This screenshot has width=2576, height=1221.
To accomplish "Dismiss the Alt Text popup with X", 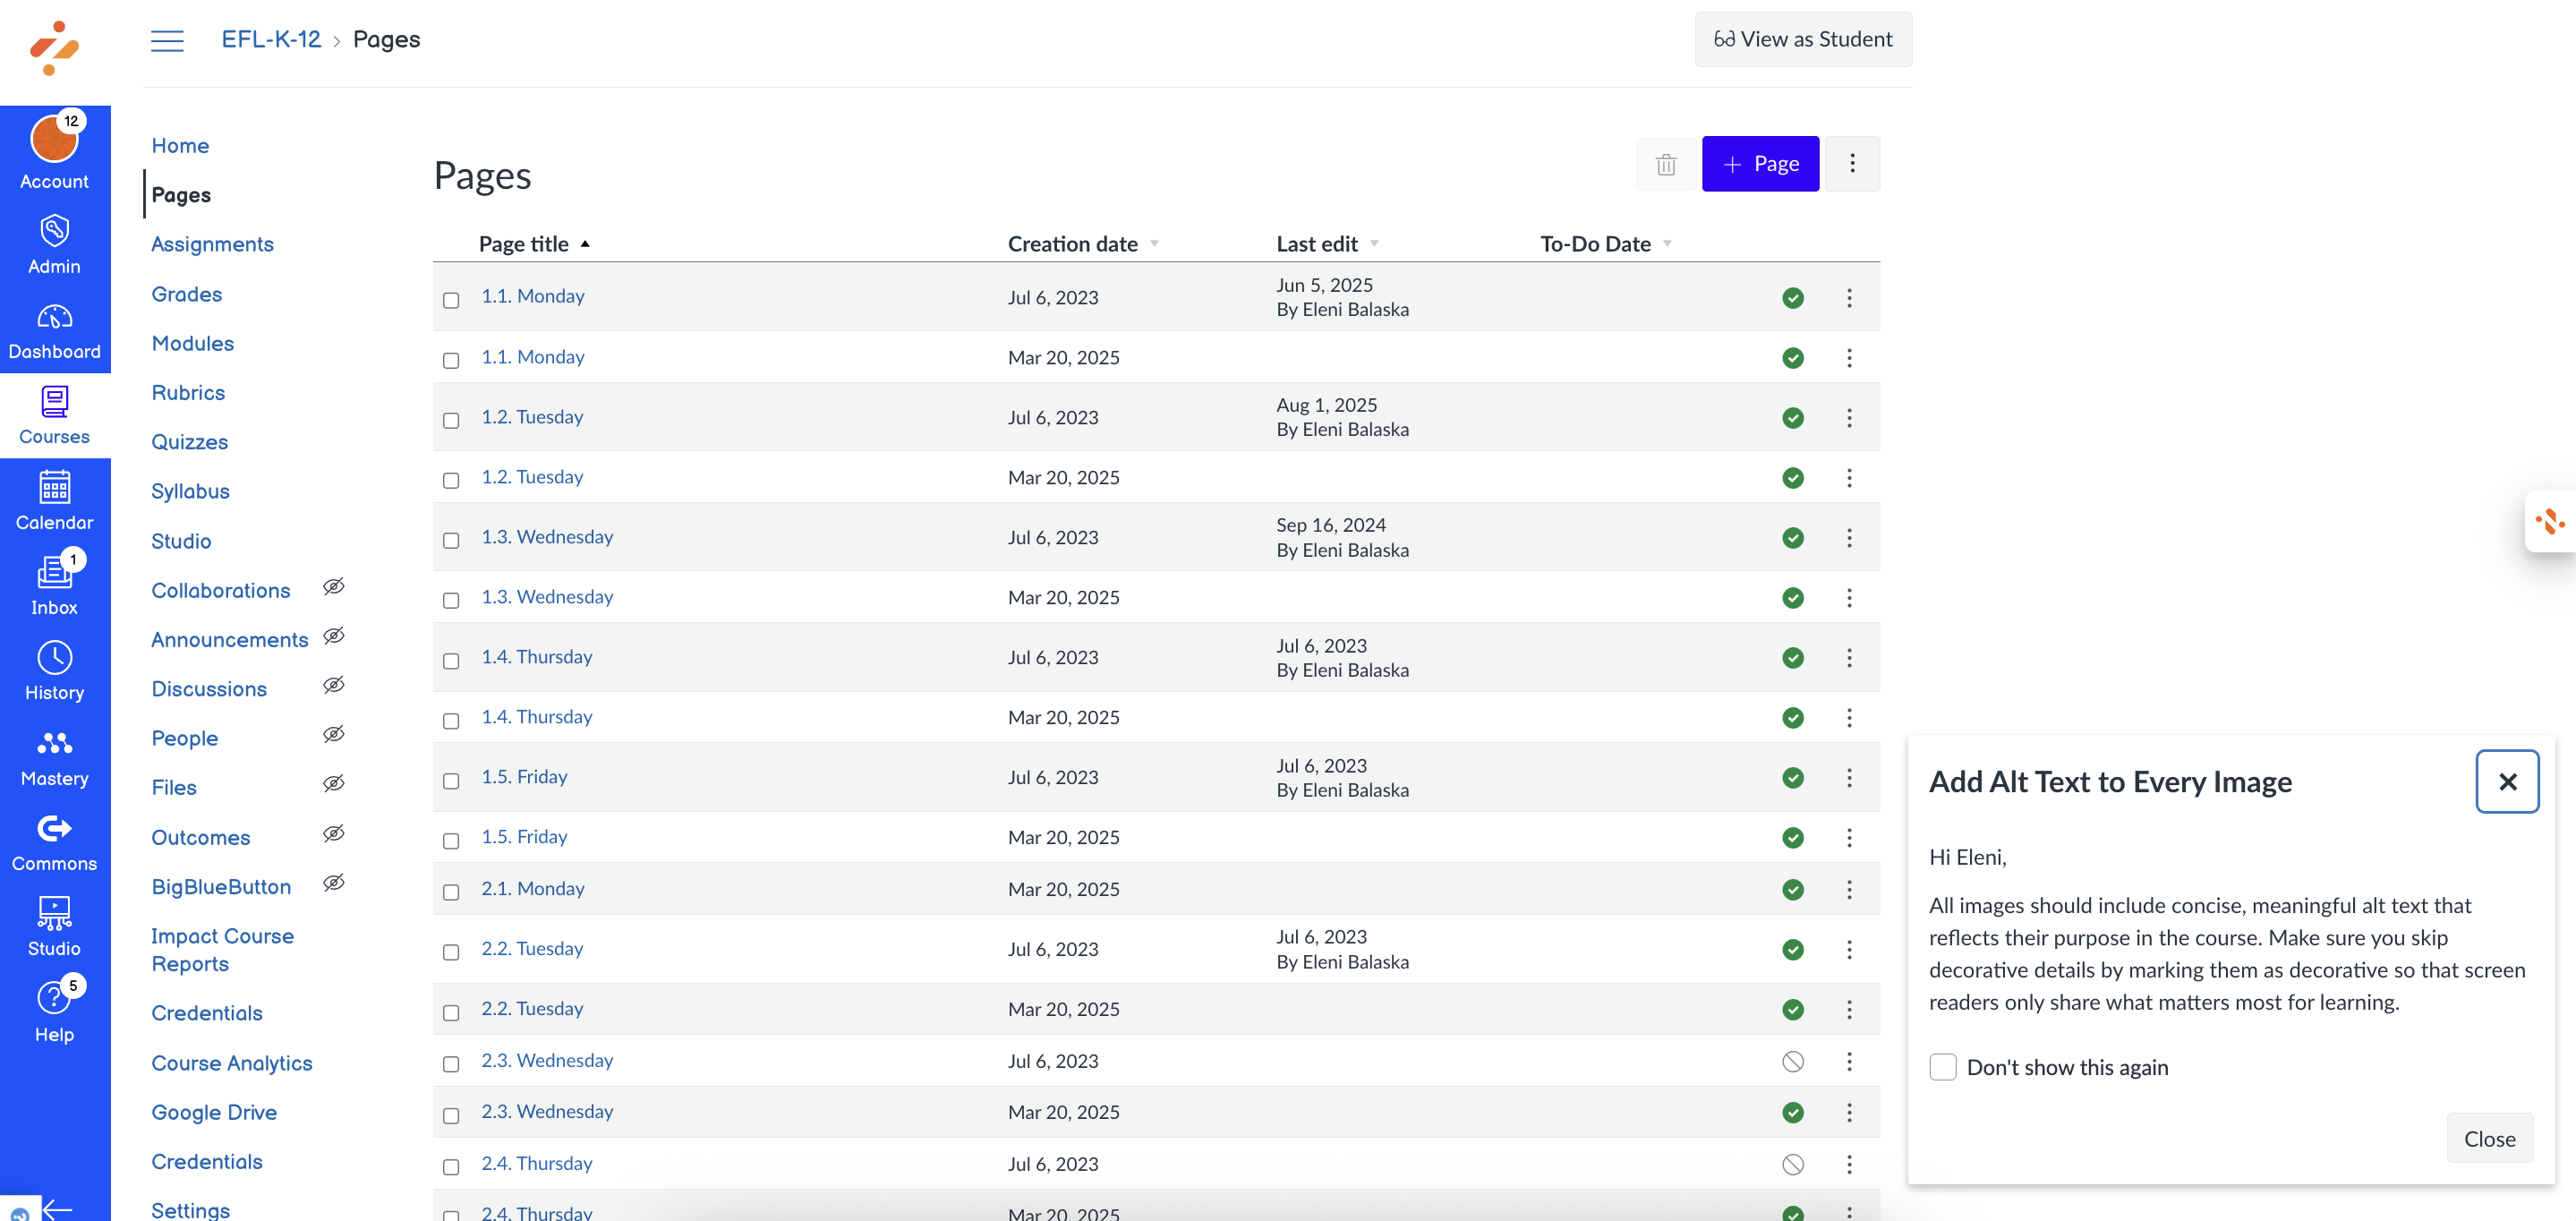I will [2506, 781].
